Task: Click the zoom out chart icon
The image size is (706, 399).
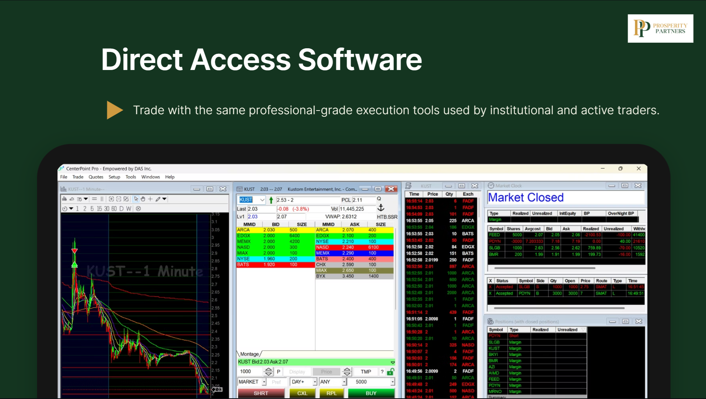Action: click(x=119, y=199)
